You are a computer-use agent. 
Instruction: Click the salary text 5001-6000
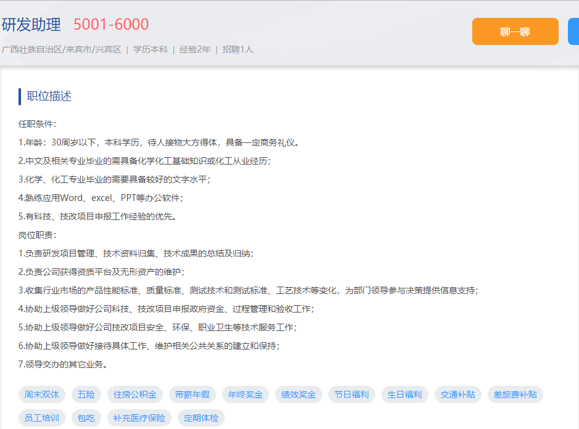(x=110, y=25)
